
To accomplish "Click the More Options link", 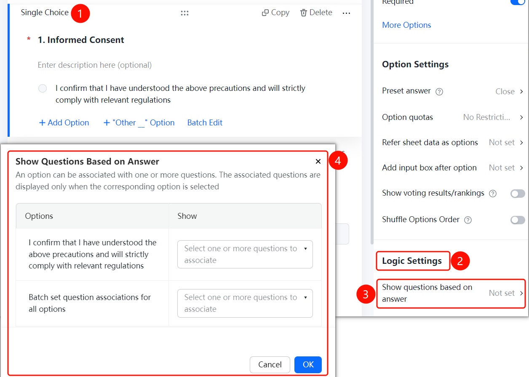I will pyautogui.click(x=406, y=25).
